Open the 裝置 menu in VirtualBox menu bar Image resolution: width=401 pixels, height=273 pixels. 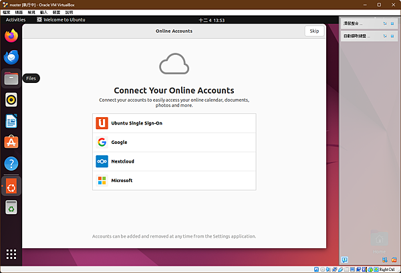pyautogui.click(x=56, y=12)
